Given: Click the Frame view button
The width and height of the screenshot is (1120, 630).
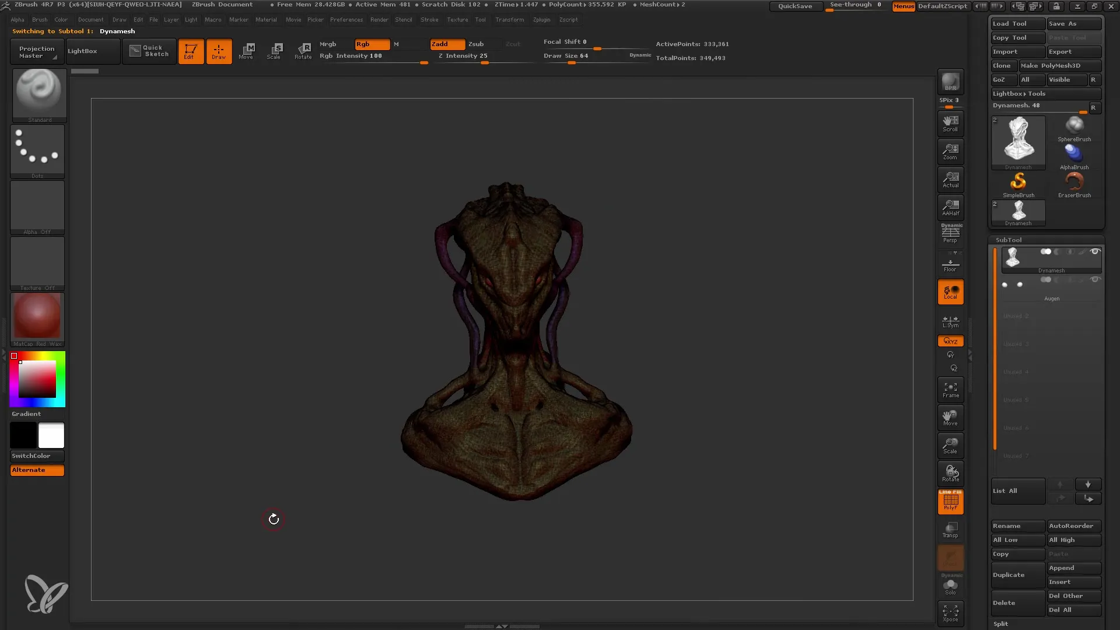Looking at the screenshot, I should coord(951,389).
